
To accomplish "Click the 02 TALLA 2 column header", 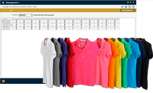I will coord(17,19).
